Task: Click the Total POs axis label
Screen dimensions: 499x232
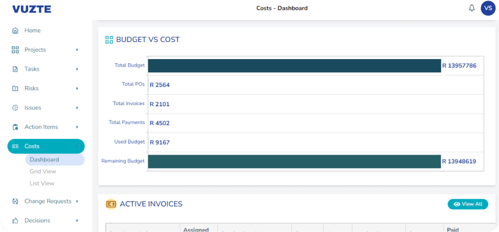Action: [x=133, y=84]
